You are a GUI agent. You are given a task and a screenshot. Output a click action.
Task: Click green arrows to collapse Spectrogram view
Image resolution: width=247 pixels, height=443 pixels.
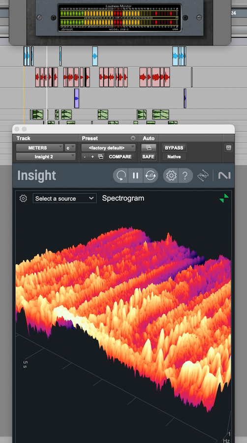[224, 198]
